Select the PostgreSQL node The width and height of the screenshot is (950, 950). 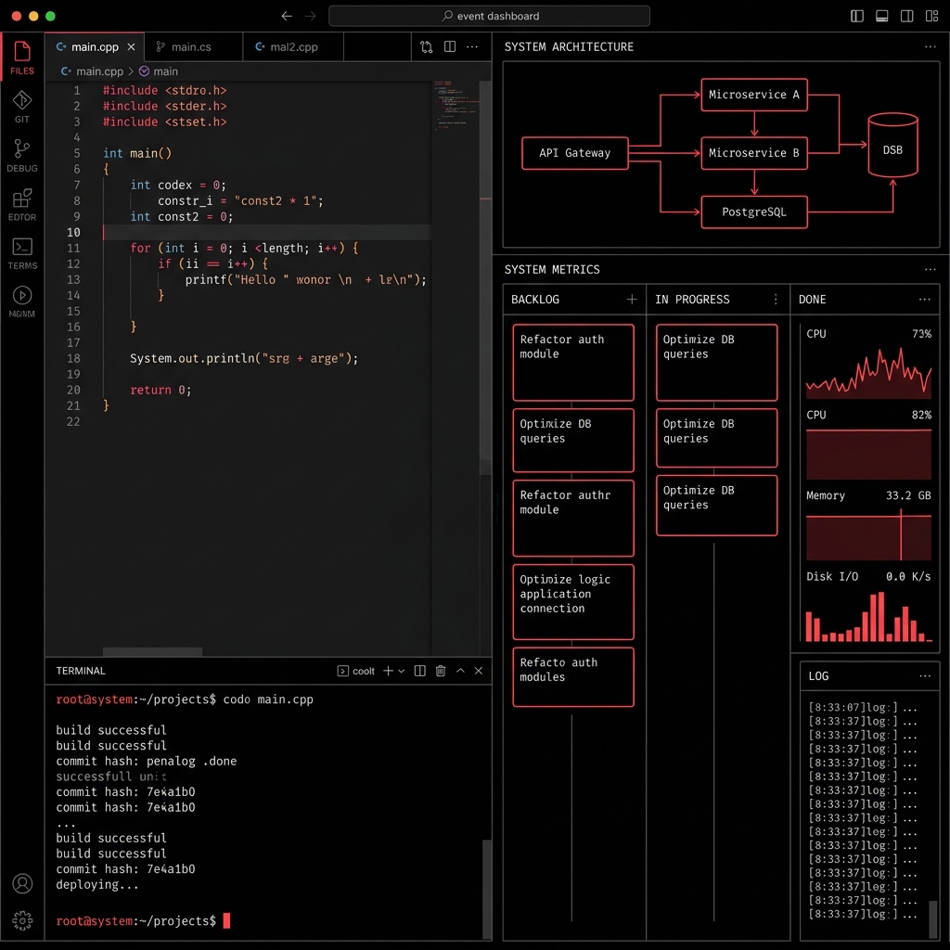pos(753,212)
